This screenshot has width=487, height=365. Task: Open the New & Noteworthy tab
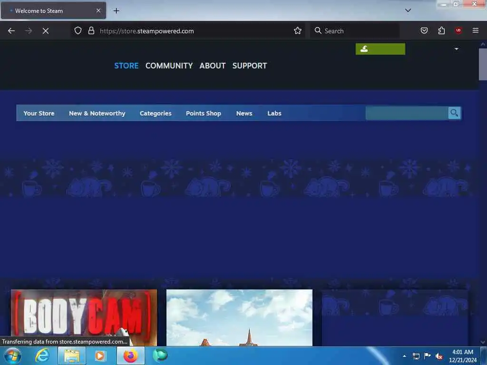[97, 113]
